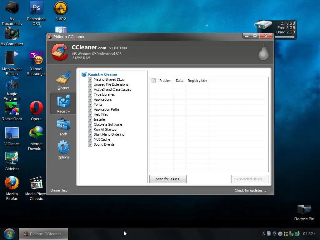Open the Options gear section
320x240 pixels.
click(x=63, y=150)
